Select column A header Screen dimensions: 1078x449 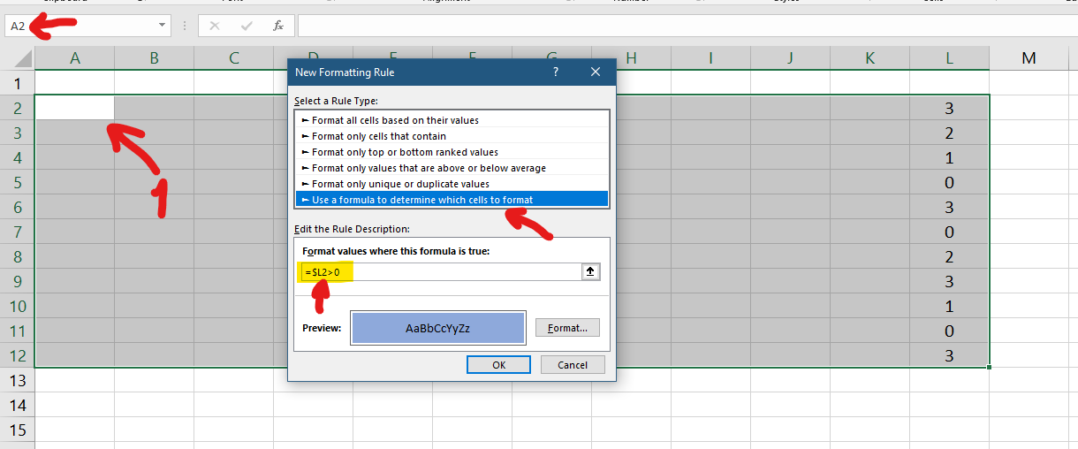tap(75, 58)
